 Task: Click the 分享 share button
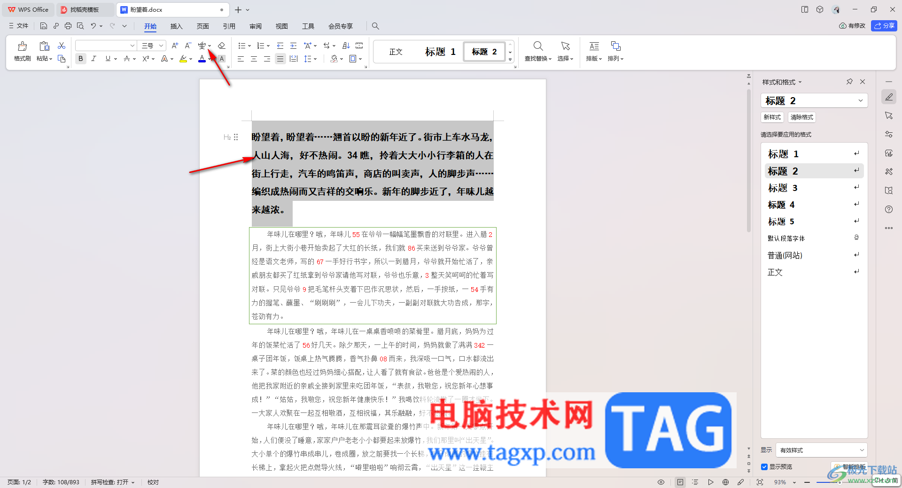pyautogui.click(x=884, y=26)
